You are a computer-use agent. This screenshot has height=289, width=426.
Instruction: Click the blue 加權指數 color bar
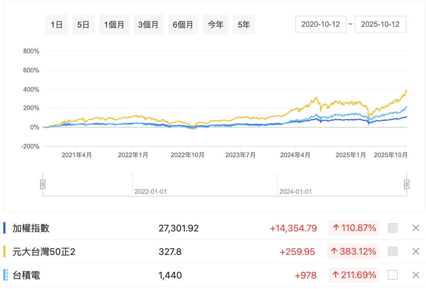click(4, 228)
